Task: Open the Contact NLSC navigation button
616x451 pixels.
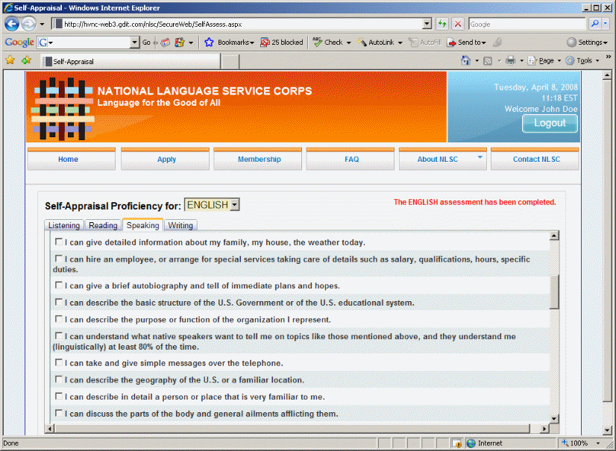Action: pos(535,159)
